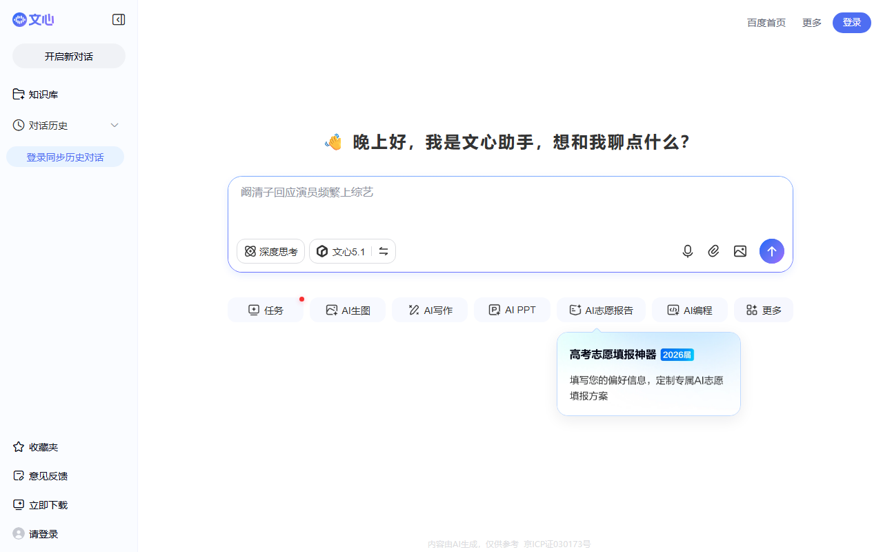This screenshot has width=883, height=552.
Task: Click 更多 in top navigation
Action: (812, 23)
